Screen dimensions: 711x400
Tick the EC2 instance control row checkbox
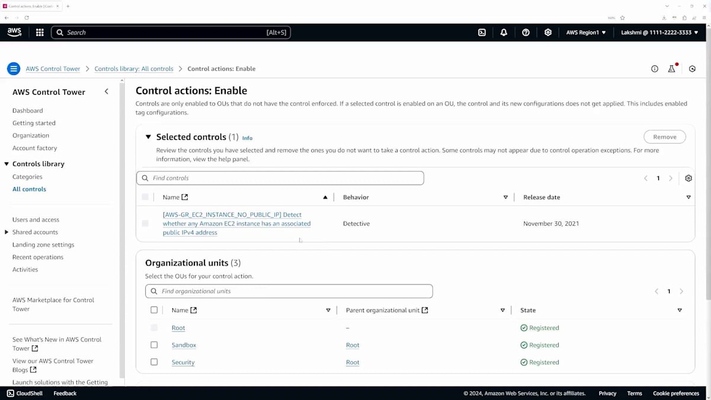point(145,223)
